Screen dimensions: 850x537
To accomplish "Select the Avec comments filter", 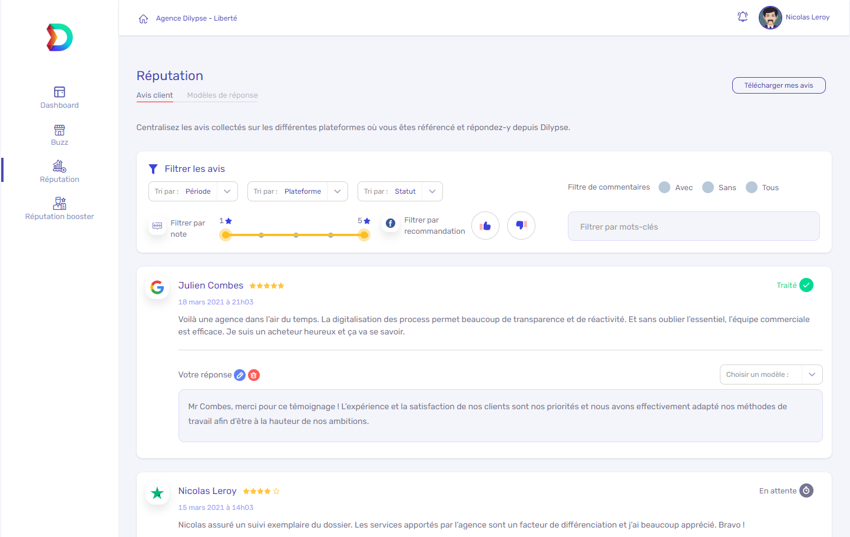I will tap(664, 187).
